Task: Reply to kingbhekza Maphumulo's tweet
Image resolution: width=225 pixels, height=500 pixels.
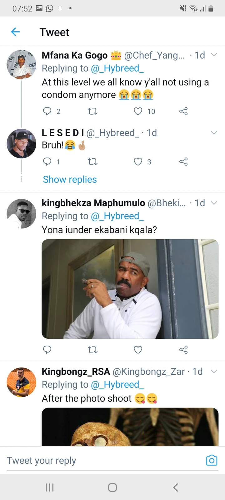Action: pyautogui.click(x=47, y=350)
